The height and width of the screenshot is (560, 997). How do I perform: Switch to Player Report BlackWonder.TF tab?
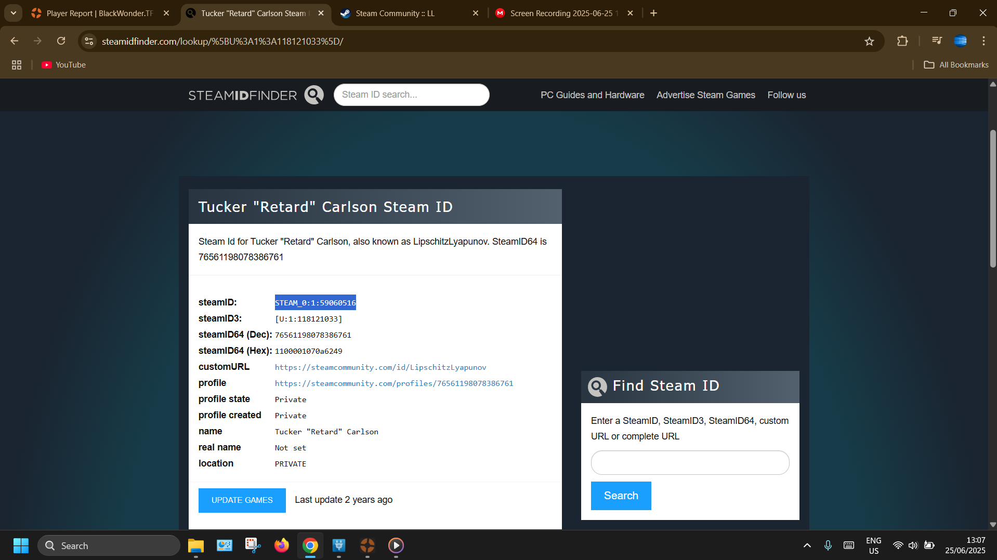100,13
